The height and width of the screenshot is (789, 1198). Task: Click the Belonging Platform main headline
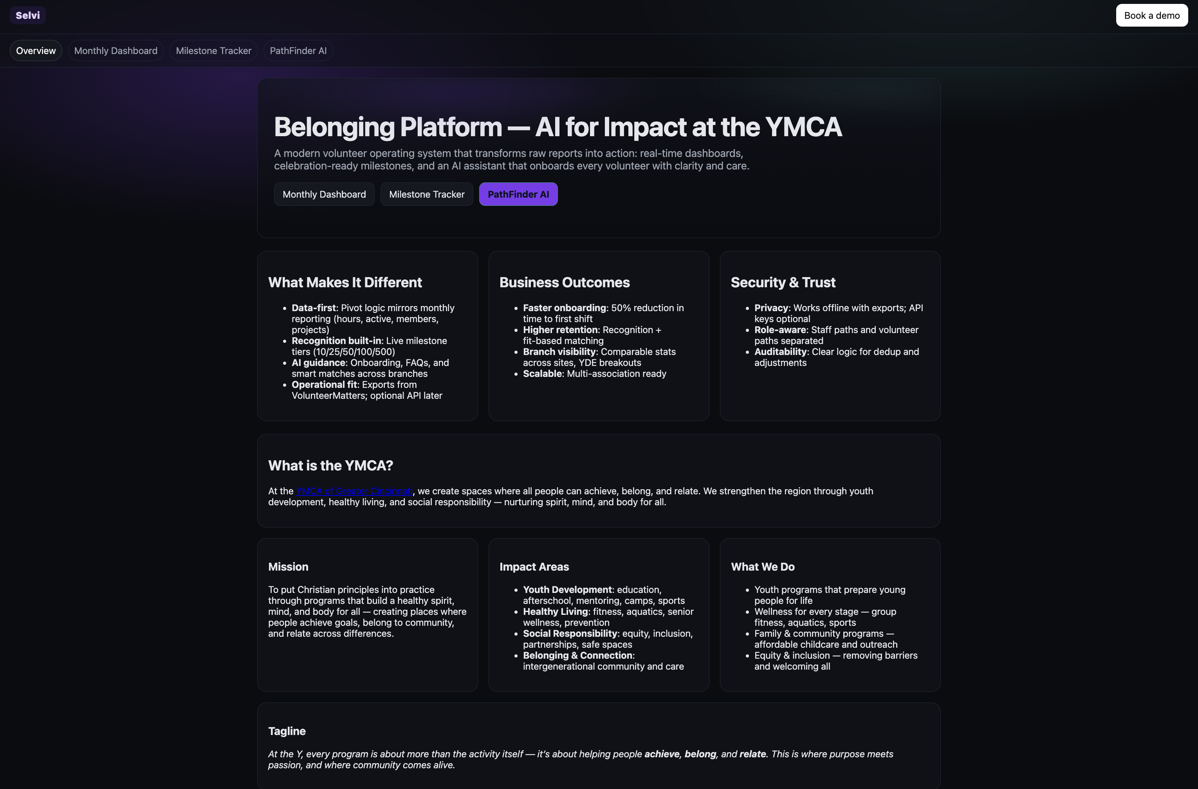[x=557, y=127]
